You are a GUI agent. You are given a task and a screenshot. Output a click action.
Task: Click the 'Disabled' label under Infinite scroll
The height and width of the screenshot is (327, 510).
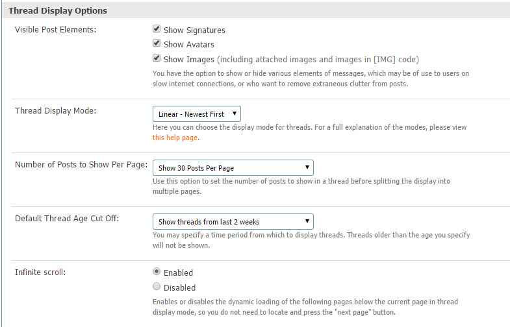pyautogui.click(x=179, y=287)
